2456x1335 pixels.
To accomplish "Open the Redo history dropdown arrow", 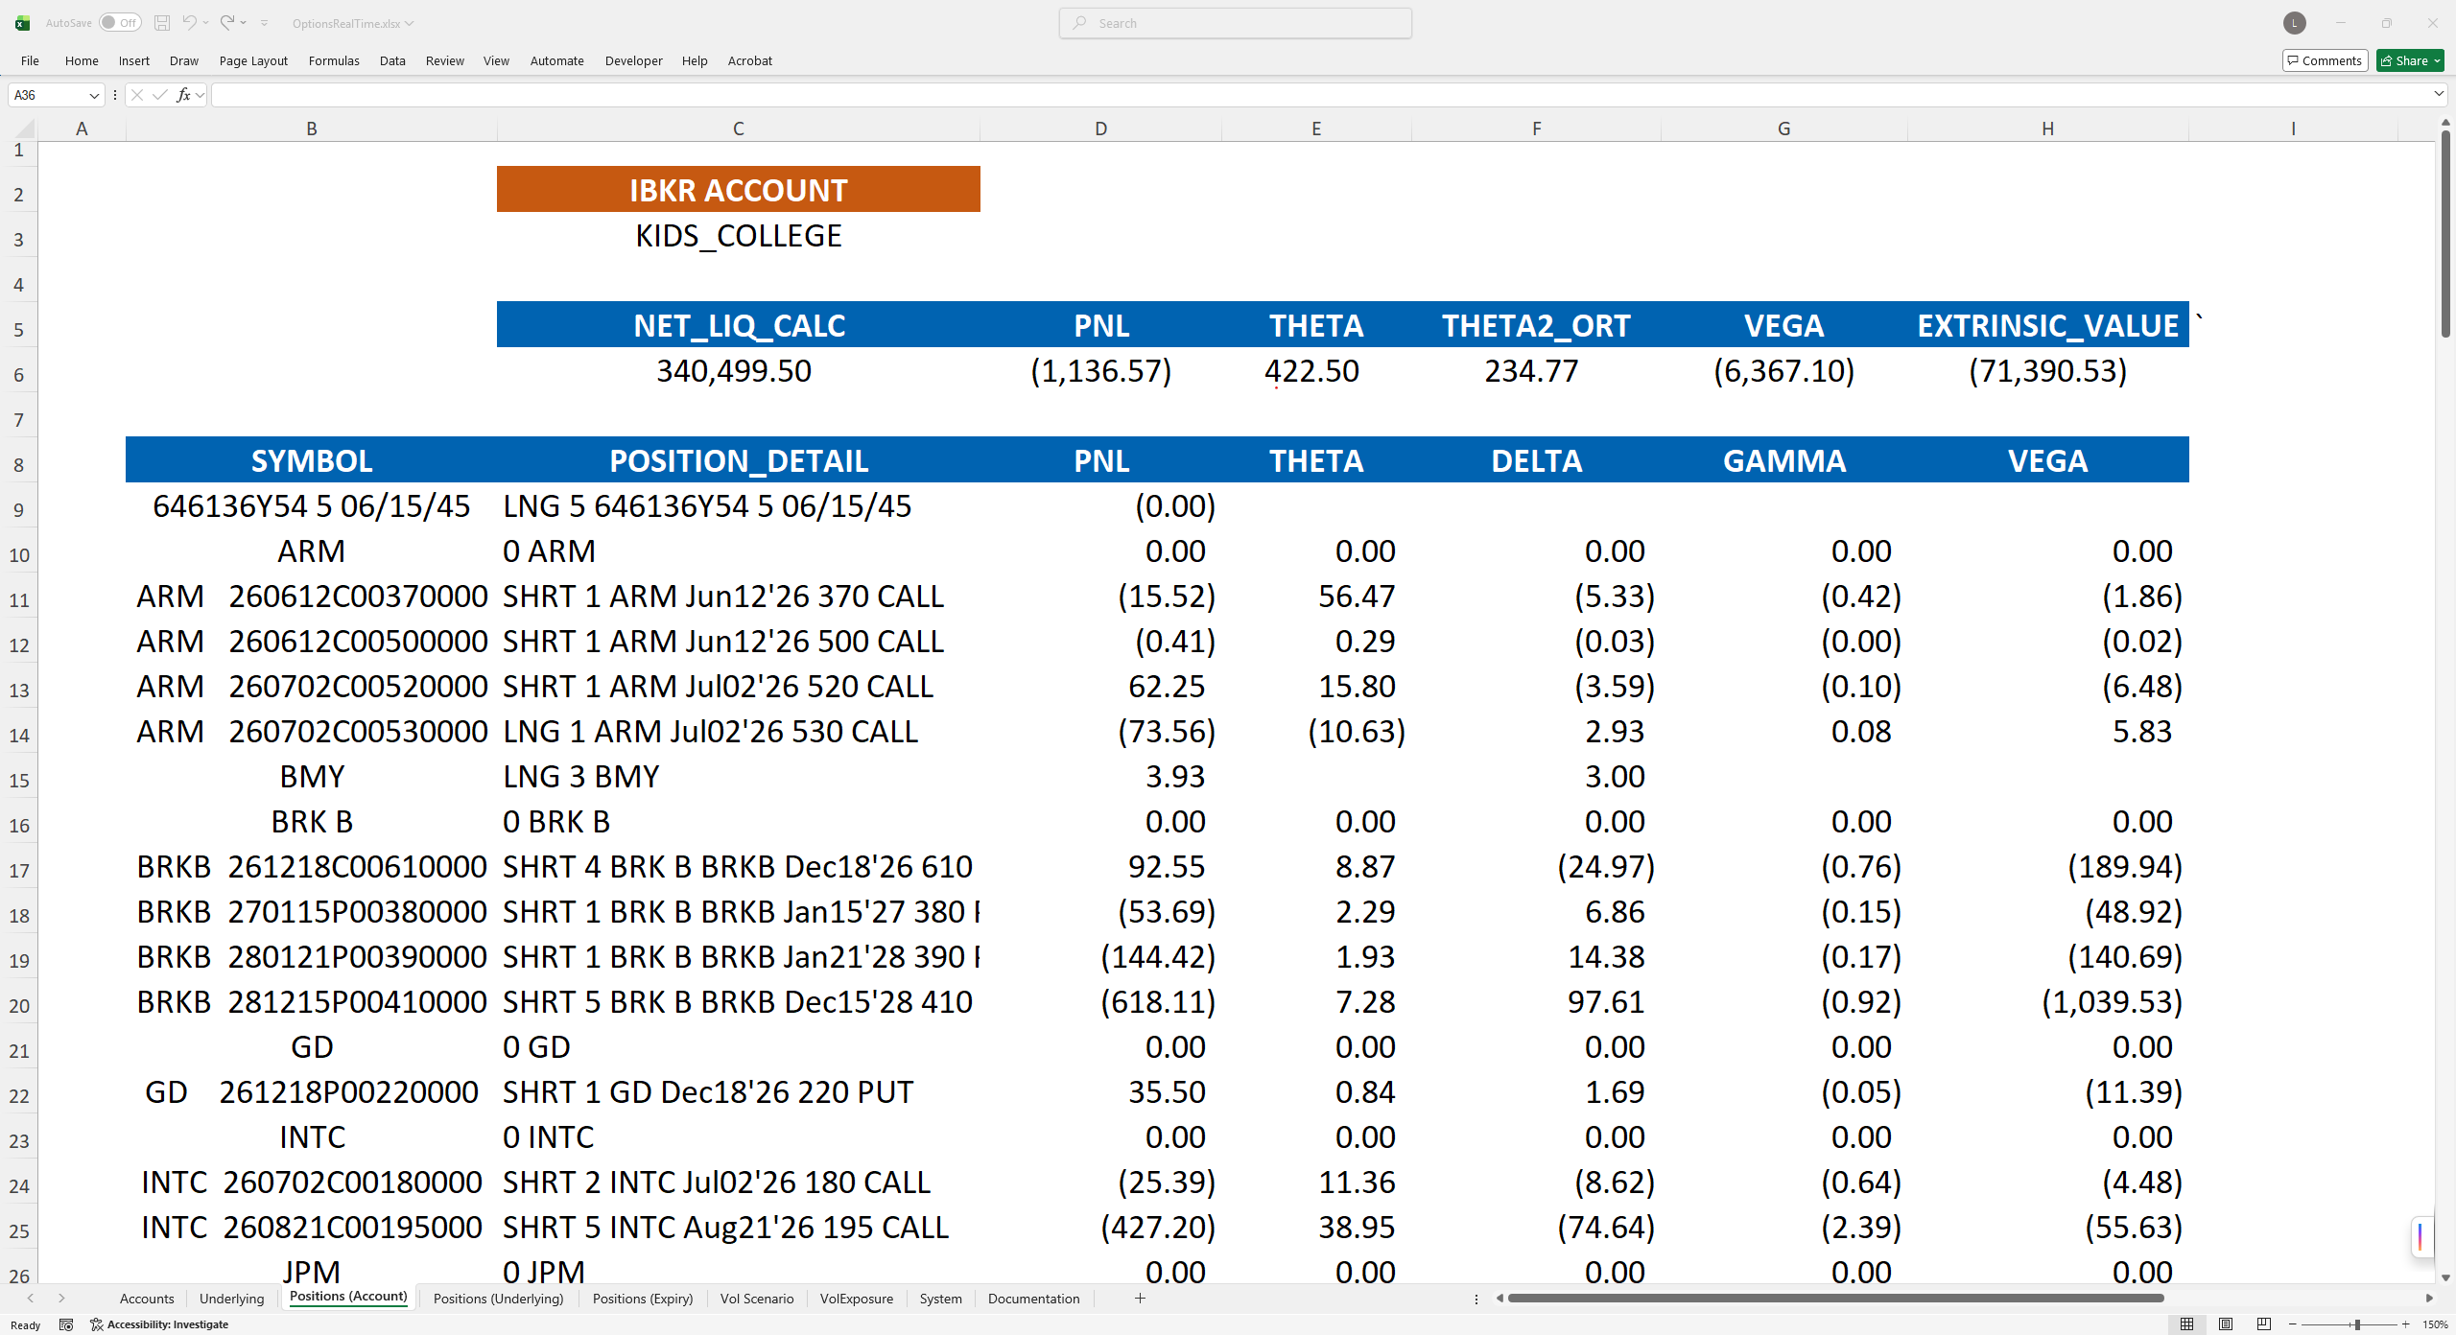I will coord(244,23).
